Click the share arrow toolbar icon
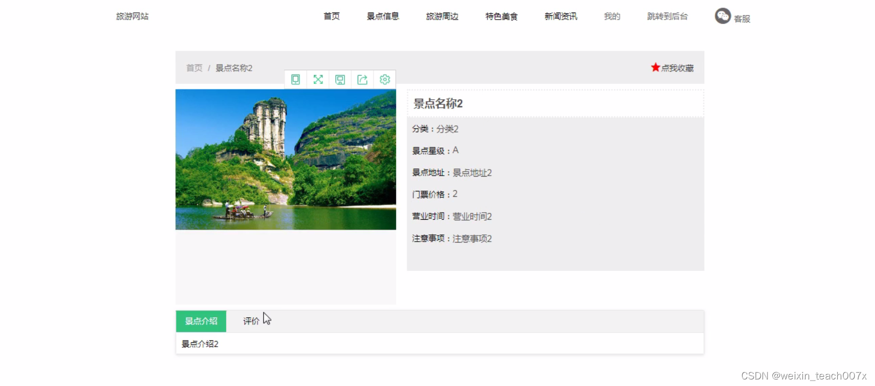This screenshot has height=386, width=875. coord(363,80)
